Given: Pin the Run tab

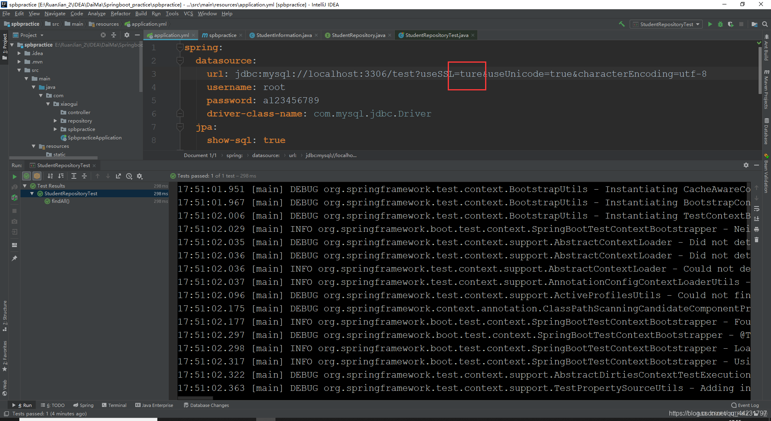Looking at the screenshot, I should [14, 258].
